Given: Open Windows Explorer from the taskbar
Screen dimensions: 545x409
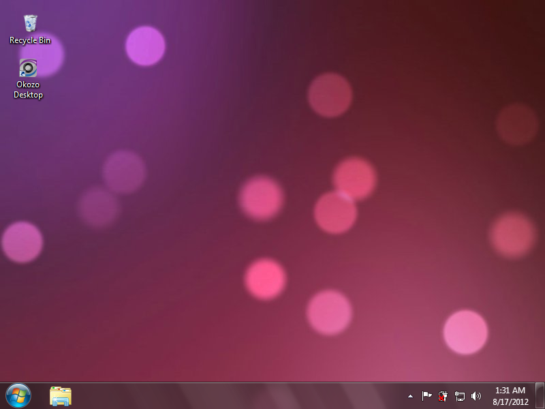Looking at the screenshot, I should tap(61, 396).
